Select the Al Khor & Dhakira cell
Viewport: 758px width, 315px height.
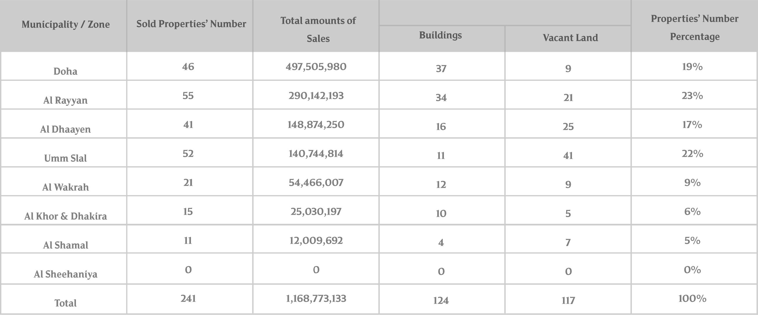point(65,216)
